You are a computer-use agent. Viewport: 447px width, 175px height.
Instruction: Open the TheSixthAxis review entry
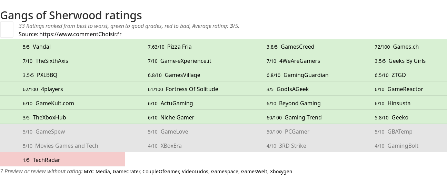tap(62, 61)
